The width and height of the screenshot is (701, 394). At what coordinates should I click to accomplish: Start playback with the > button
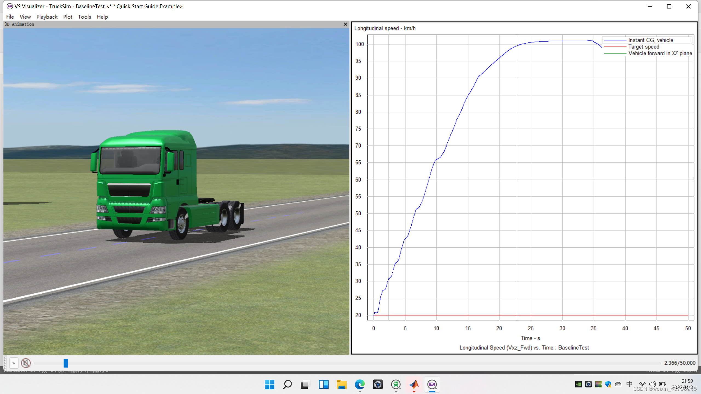(x=14, y=363)
